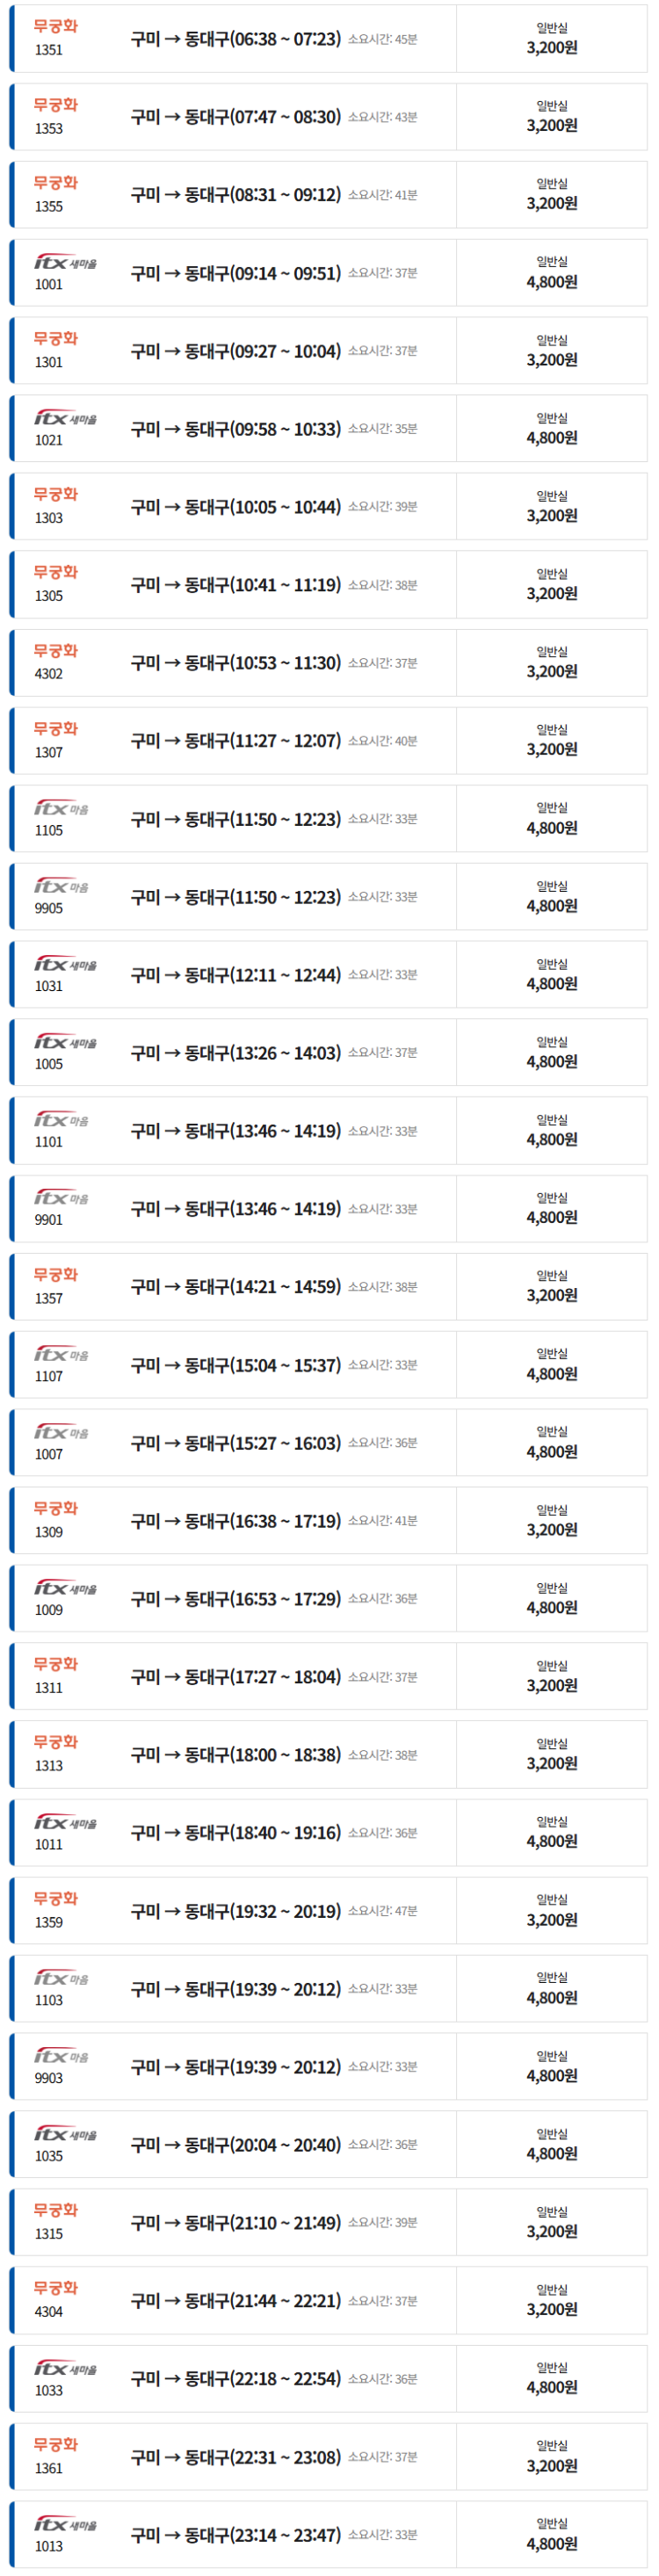659x2576 pixels.
Task: Select the 3,200원 fare for the 07:47 departure
Action: pyautogui.click(x=551, y=126)
